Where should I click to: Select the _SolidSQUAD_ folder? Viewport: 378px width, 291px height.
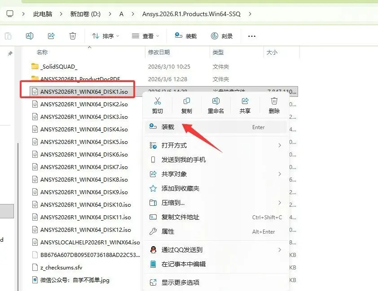(59, 66)
